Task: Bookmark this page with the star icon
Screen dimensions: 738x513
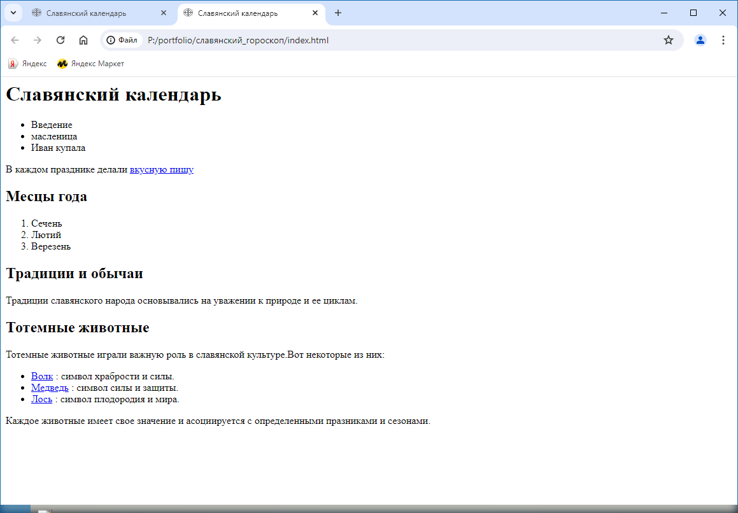Action: pyautogui.click(x=668, y=40)
